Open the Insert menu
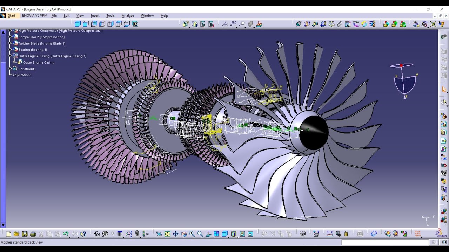This screenshot has width=449, height=252. [95, 15]
